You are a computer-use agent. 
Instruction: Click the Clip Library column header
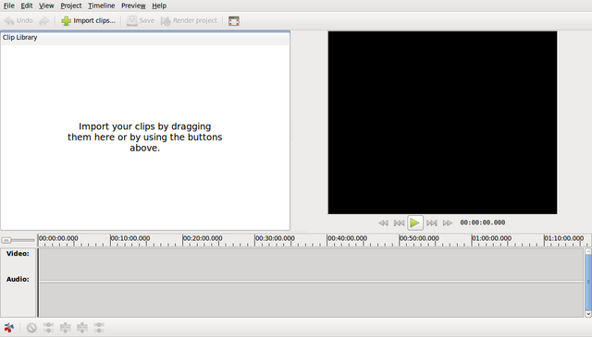tap(145, 38)
